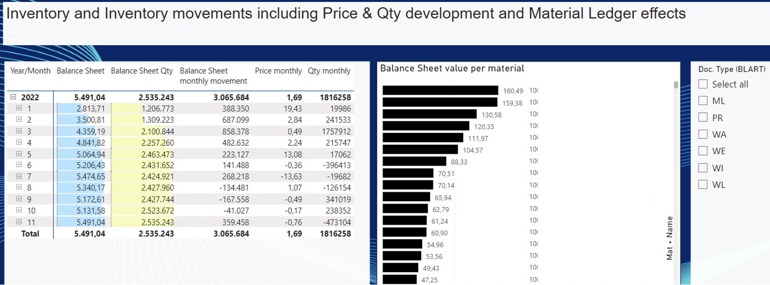Screen dimensions: 770x285
Task: Expand month 1 row in table
Action: click(19, 108)
